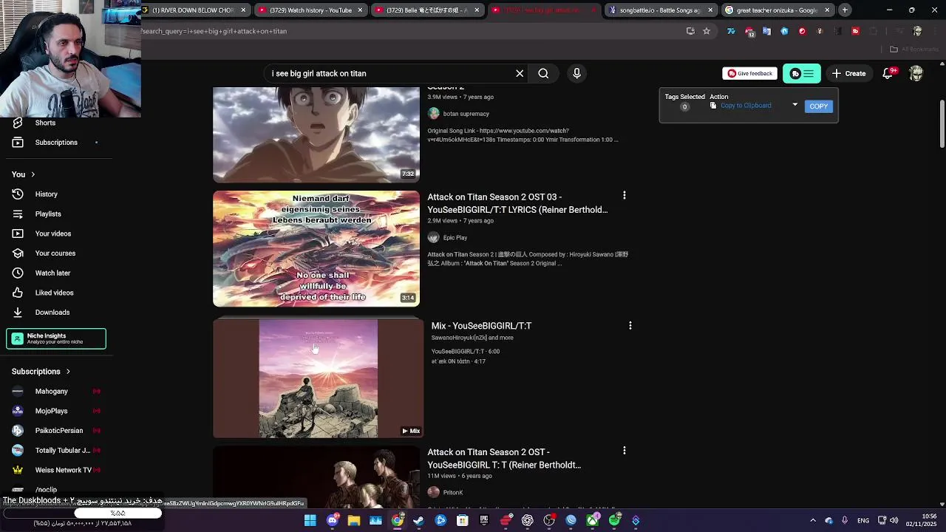Open the Windows Start menu
The height and width of the screenshot is (532, 946).
[x=310, y=520]
